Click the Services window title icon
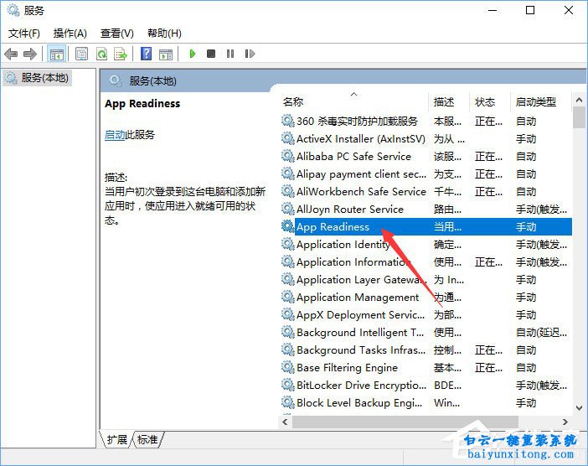 tap(13, 10)
